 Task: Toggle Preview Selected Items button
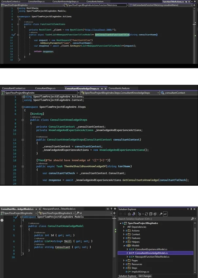point(165,214)
